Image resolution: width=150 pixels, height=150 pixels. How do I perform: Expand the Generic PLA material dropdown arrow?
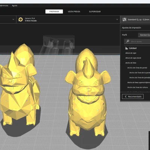pos(117,19)
